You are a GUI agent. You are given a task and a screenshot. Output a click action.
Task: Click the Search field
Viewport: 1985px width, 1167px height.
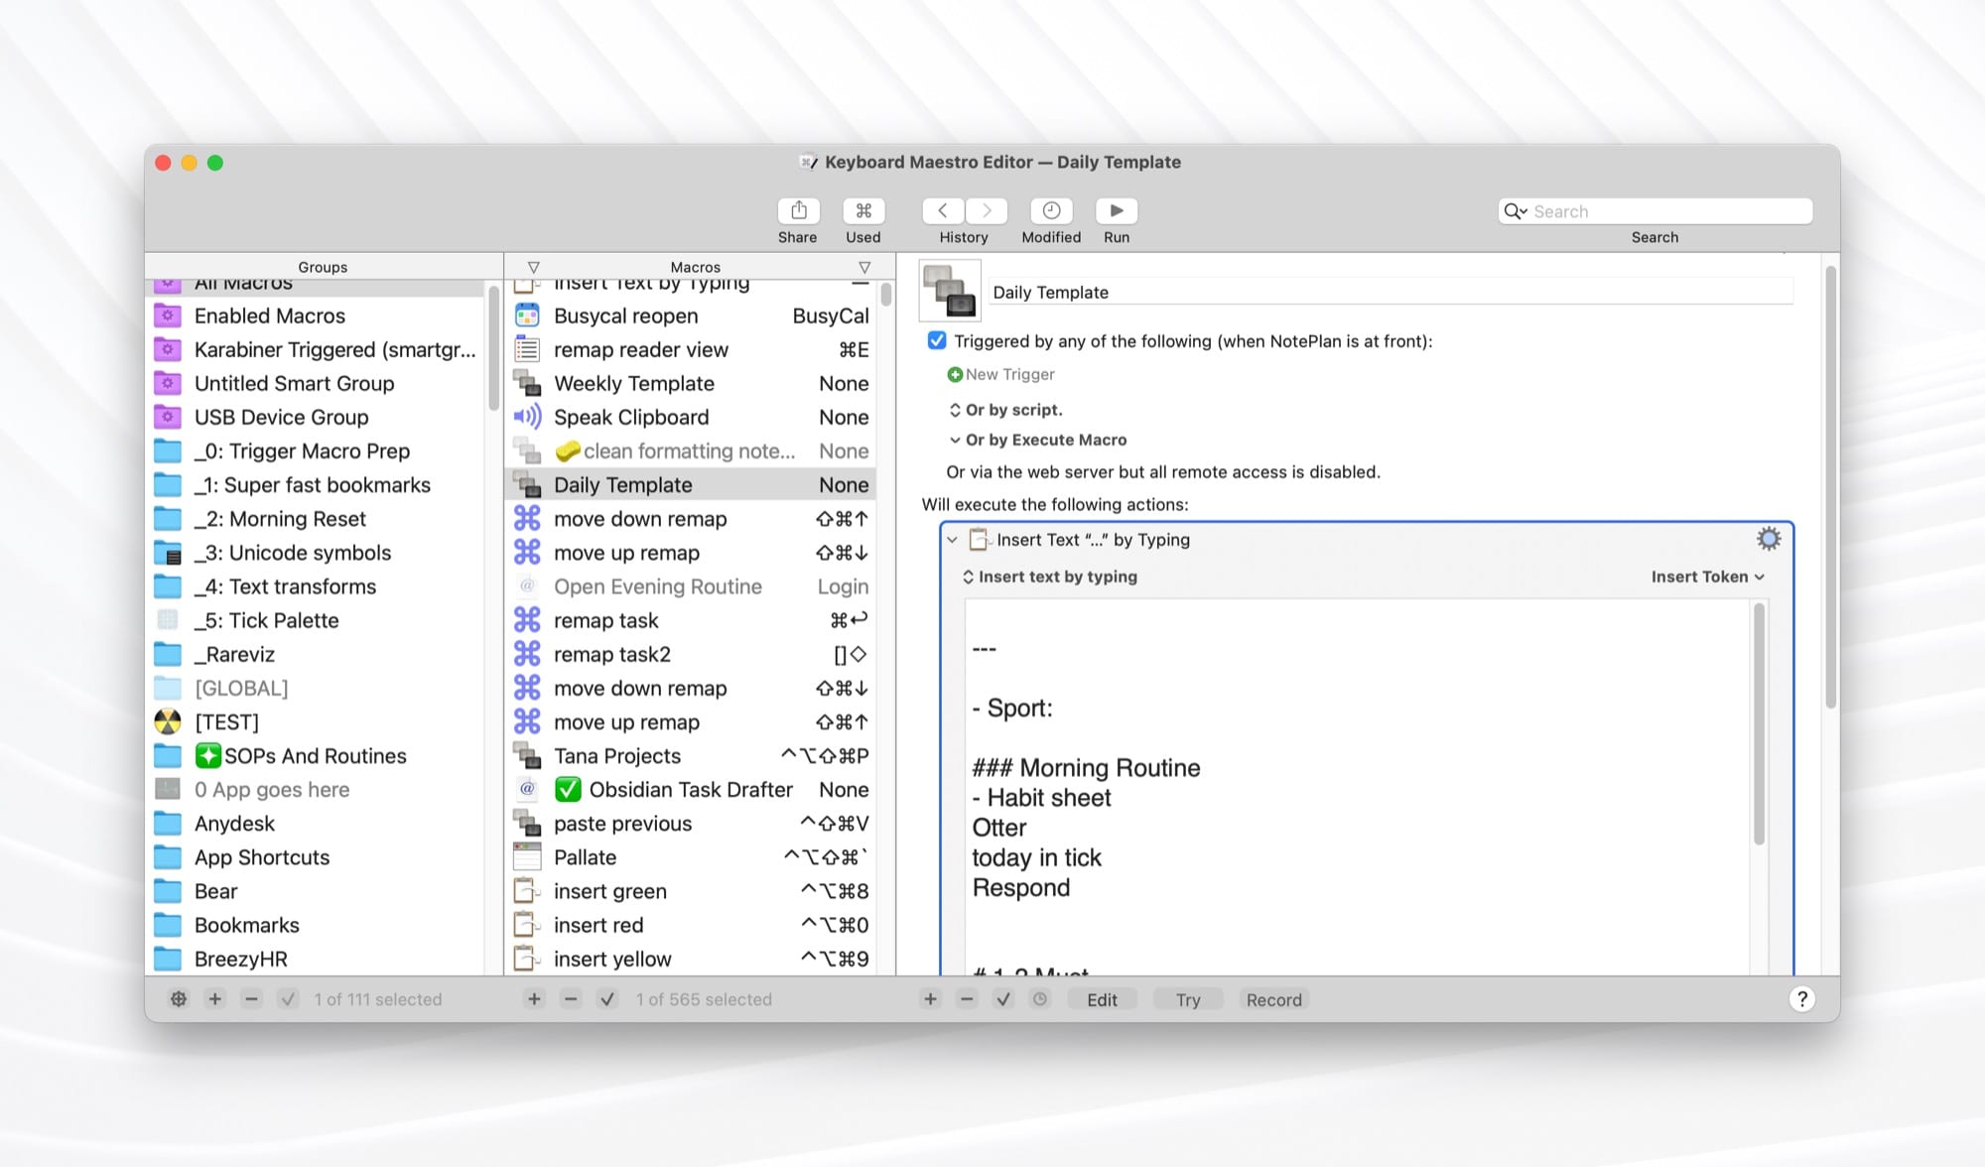tap(1655, 211)
